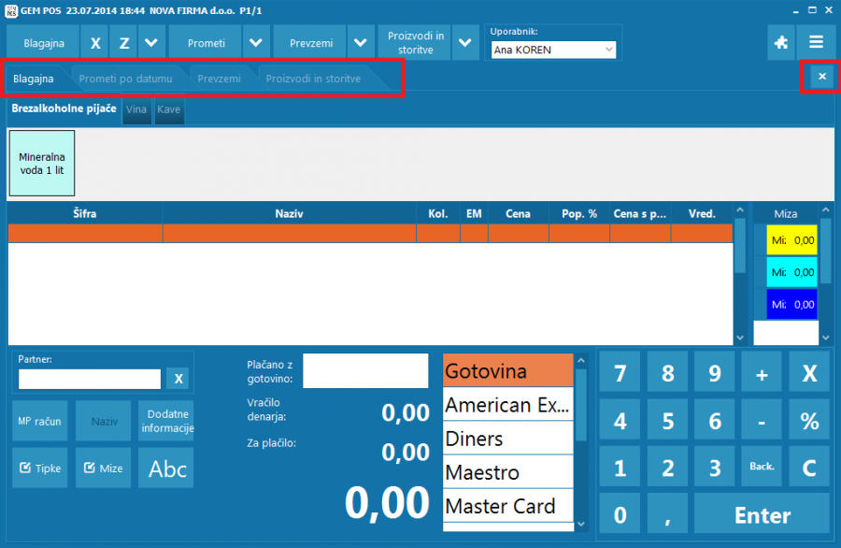This screenshot has width=841, height=548.
Task: Click the Plačano z gotovino input field
Action: tap(365, 371)
